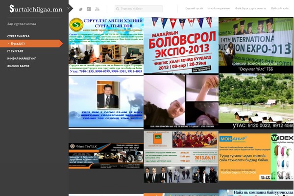Click the search magnifier icon
Screen dimensions: 294x196
pos(118,9)
